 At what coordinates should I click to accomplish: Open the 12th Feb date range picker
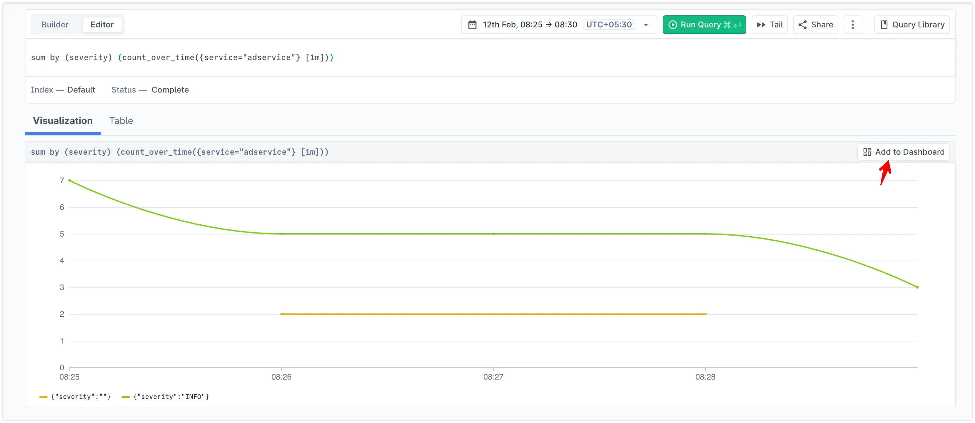530,25
